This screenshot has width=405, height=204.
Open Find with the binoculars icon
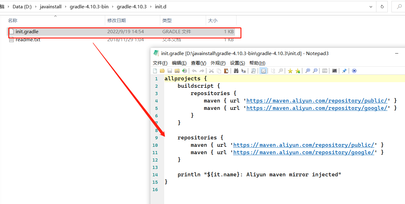[236, 71]
